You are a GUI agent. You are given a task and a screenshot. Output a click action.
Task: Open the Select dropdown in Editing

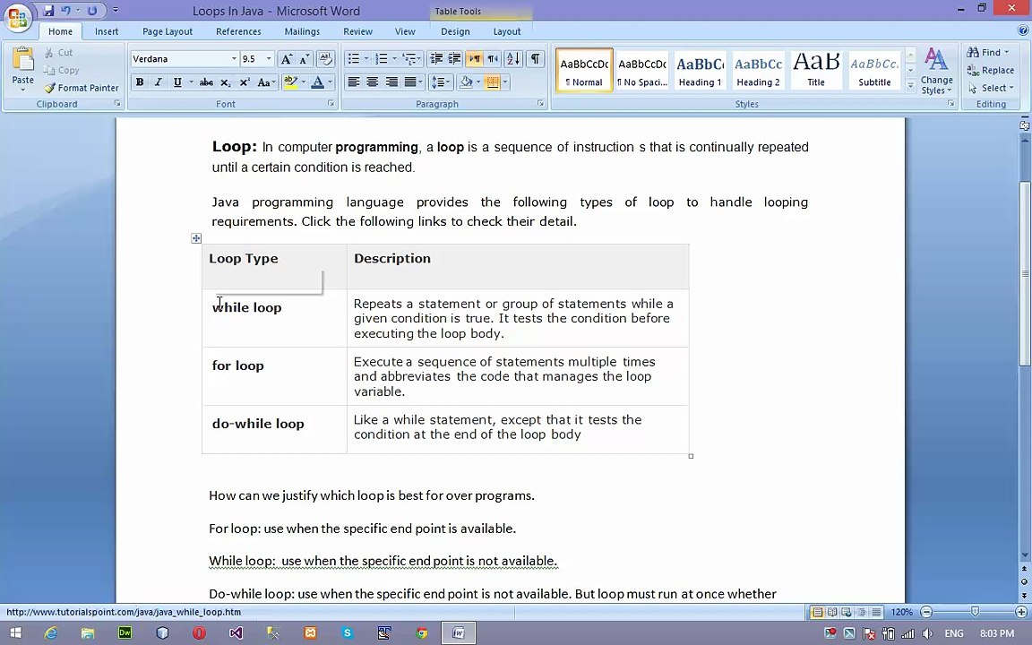click(x=991, y=88)
